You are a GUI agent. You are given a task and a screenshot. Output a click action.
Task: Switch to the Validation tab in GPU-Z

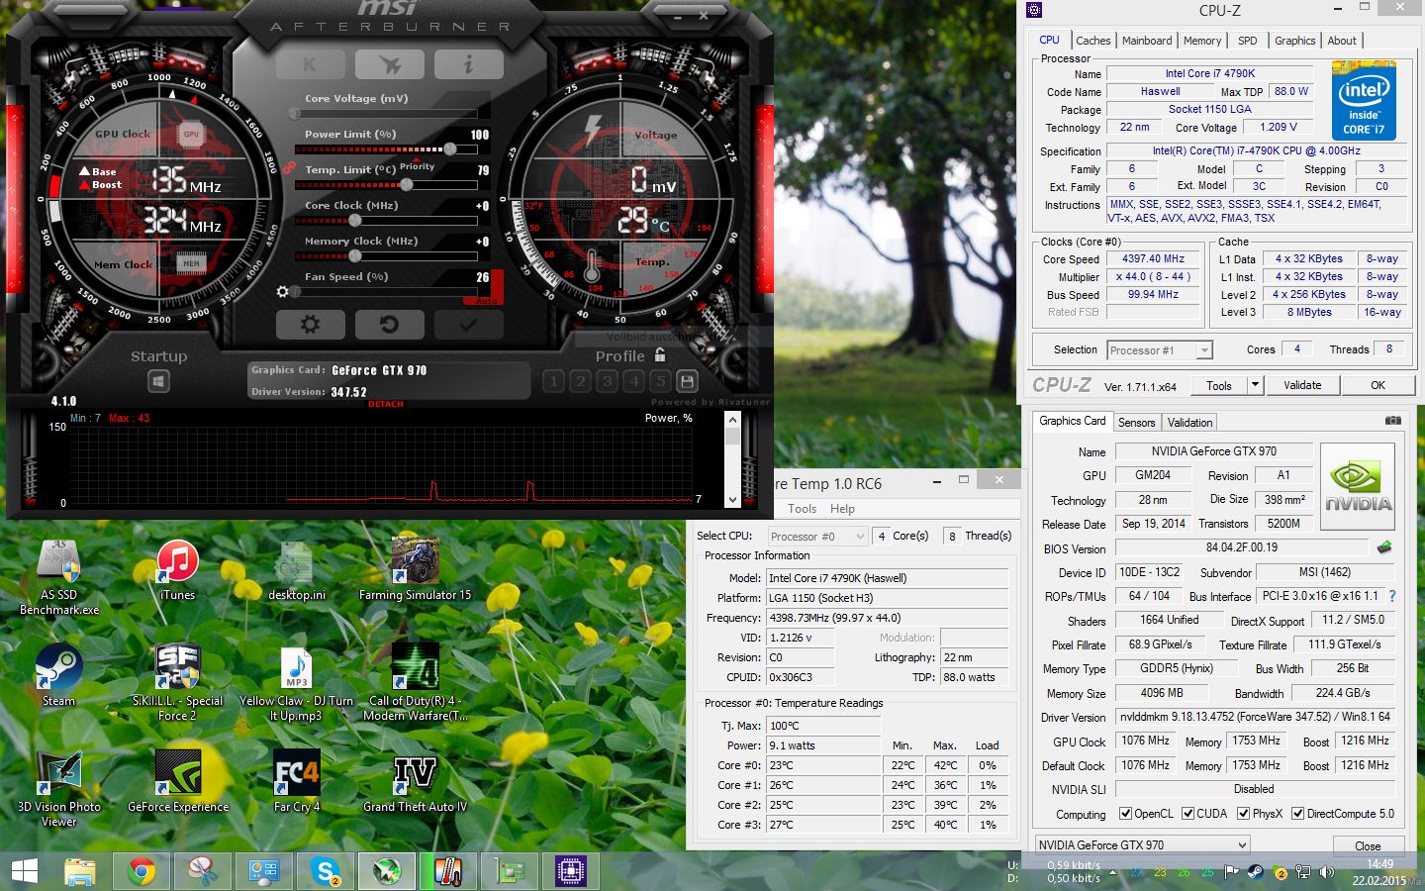(x=1189, y=423)
